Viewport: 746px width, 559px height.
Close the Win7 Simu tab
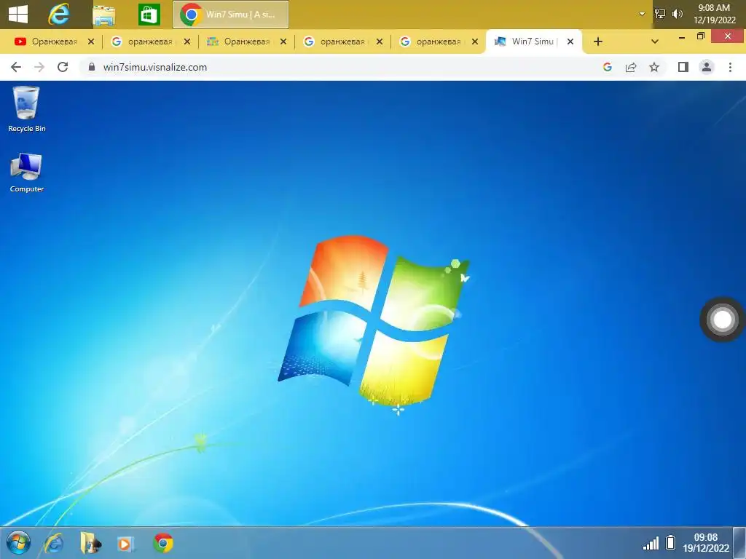coord(570,41)
